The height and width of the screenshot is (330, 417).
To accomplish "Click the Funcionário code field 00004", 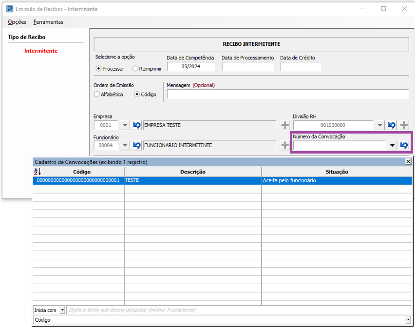I will point(106,145).
